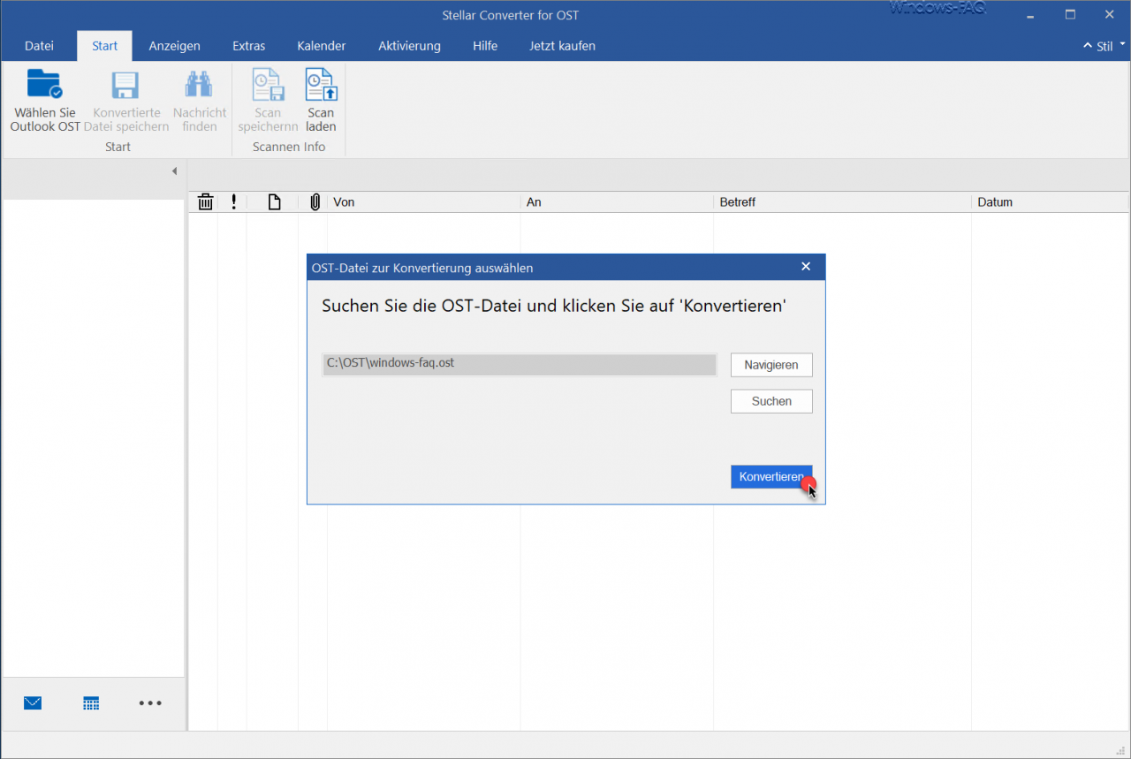Viewport: 1131px width, 759px height.
Task: Select the Start ribbon tab
Action: 104,46
